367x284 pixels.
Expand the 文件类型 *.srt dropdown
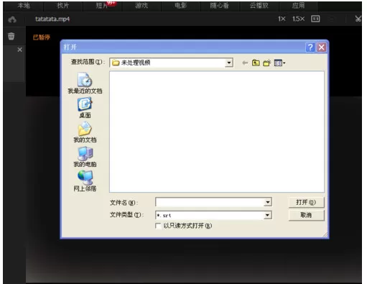click(268, 215)
